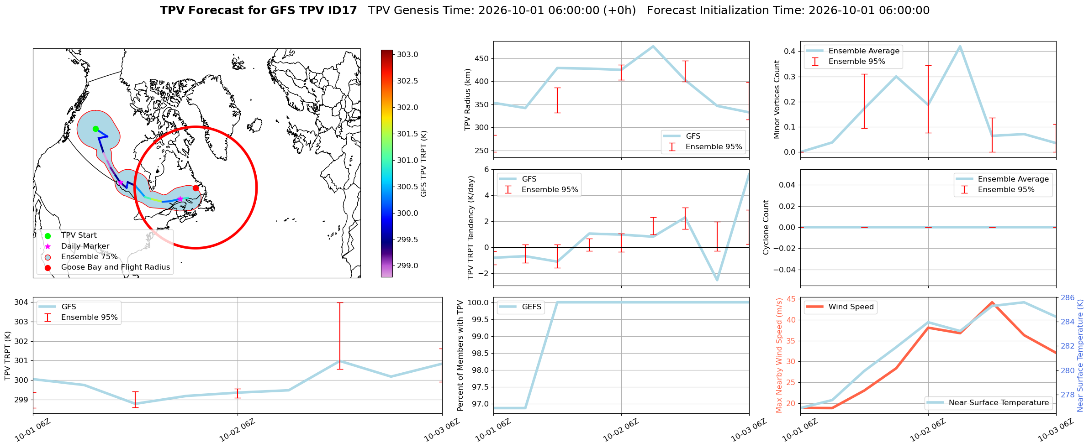Click the 'GFS TPV TRPT (K)' colorbar label
The height and width of the screenshot is (448, 1089).
[424, 164]
